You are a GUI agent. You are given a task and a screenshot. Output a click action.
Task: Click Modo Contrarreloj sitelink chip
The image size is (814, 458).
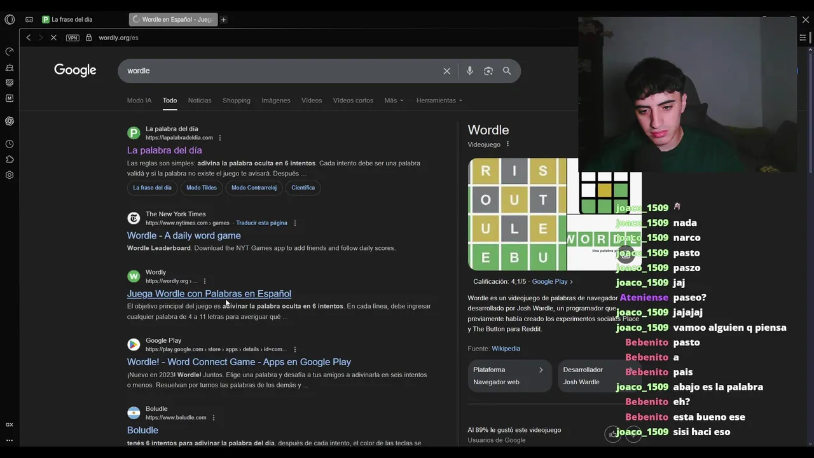pos(254,188)
